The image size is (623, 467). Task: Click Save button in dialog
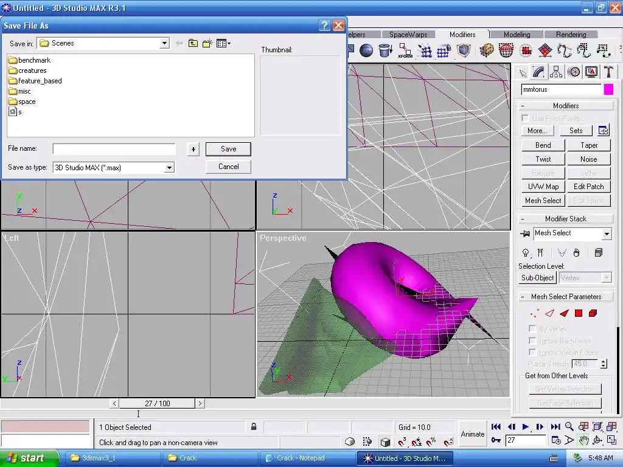click(x=229, y=149)
